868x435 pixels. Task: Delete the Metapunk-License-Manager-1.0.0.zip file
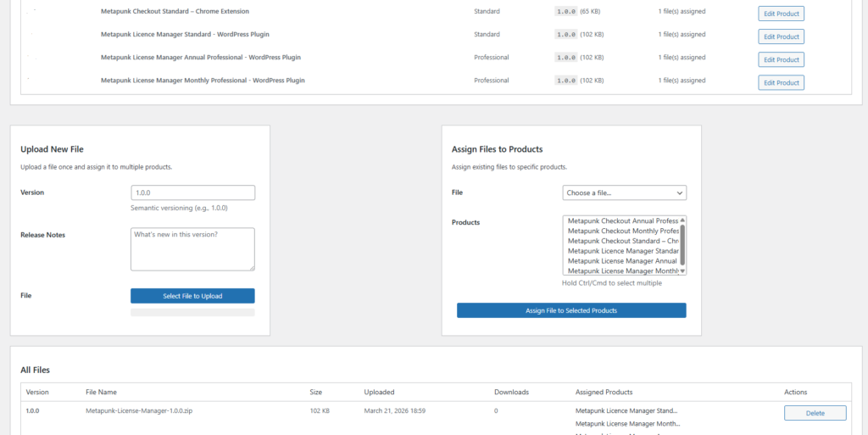[x=815, y=413]
